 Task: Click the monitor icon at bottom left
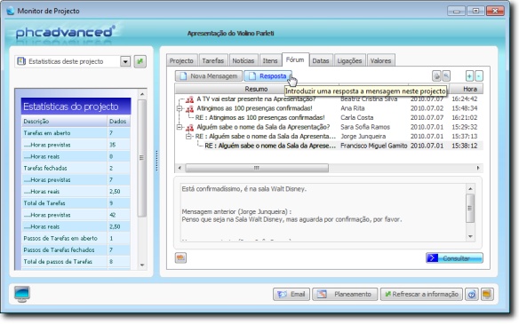click(x=22, y=294)
